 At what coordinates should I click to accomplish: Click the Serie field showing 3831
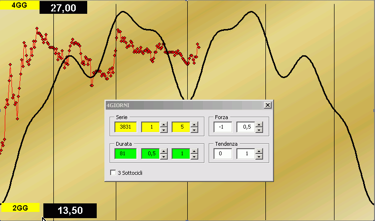coord(126,127)
